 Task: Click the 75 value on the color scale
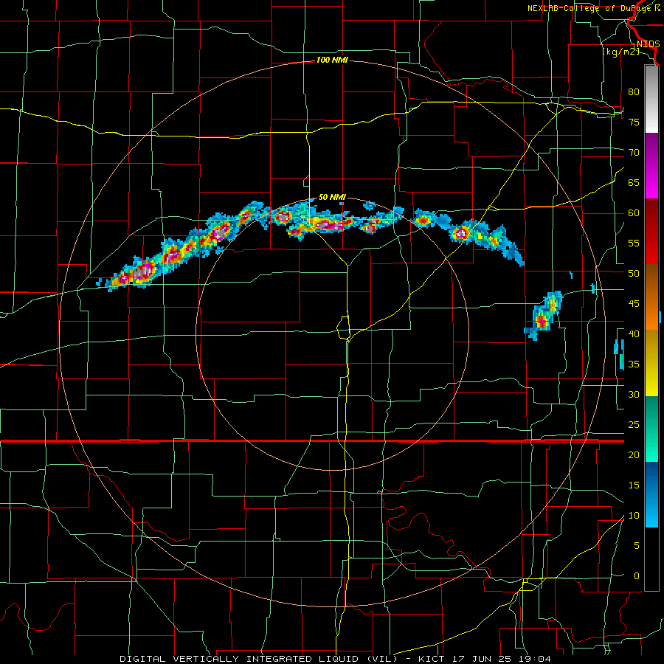(634, 122)
